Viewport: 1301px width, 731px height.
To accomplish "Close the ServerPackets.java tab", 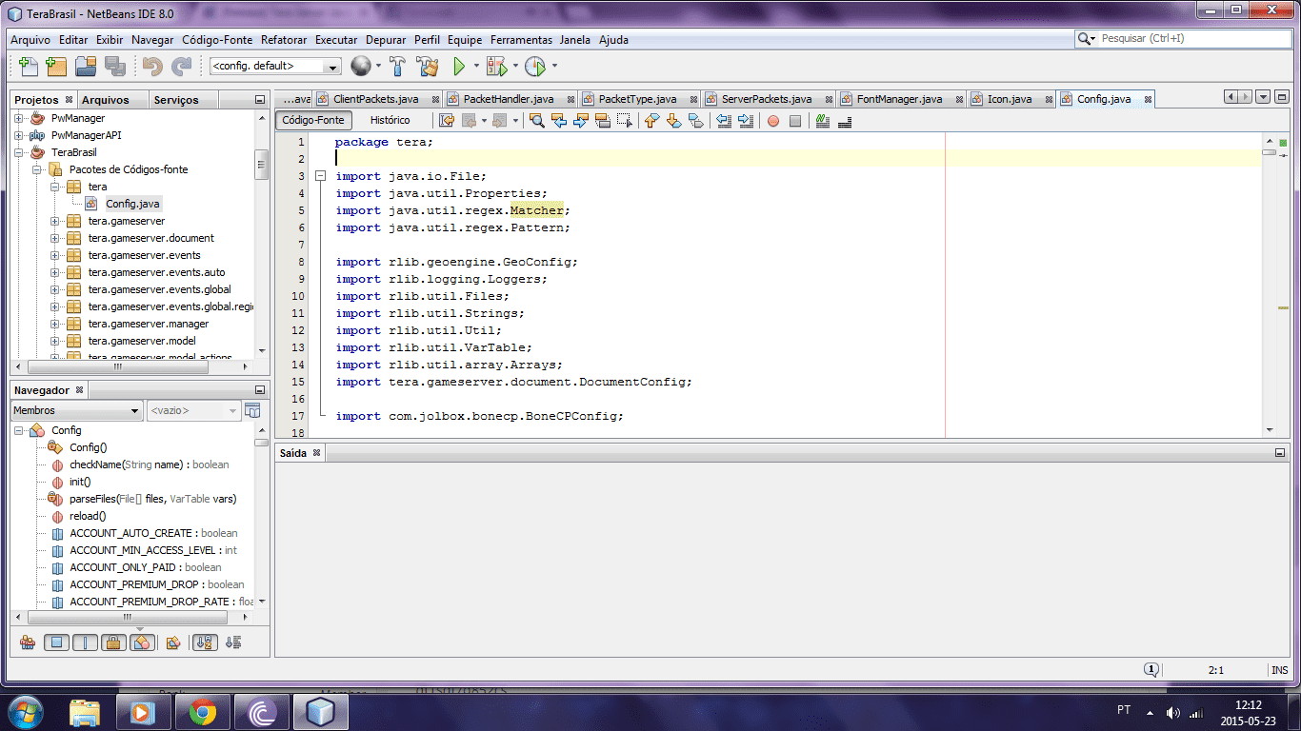I will pos(828,99).
